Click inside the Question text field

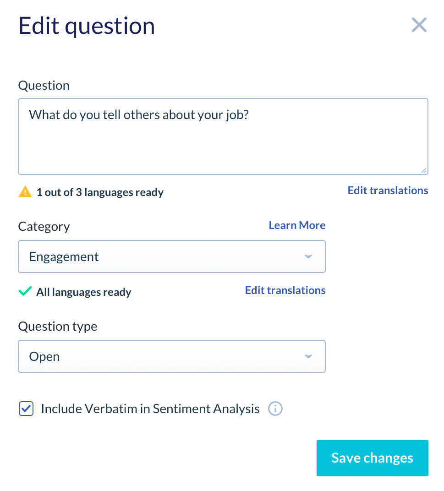tap(223, 136)
